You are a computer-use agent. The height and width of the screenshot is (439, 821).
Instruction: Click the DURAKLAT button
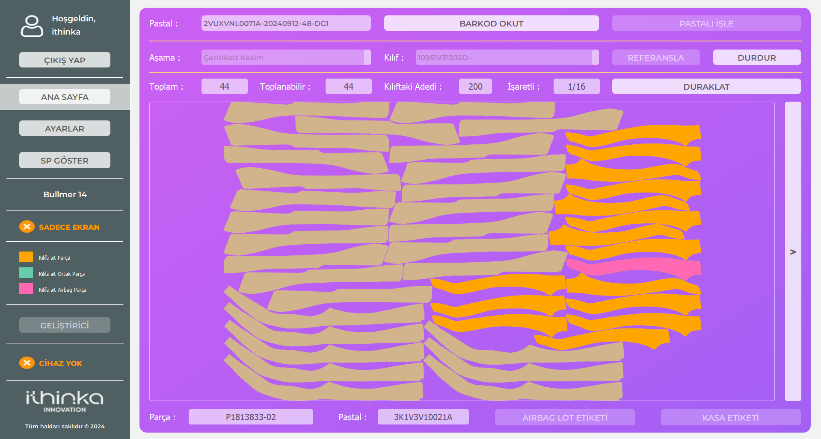[x=706, y=87]
